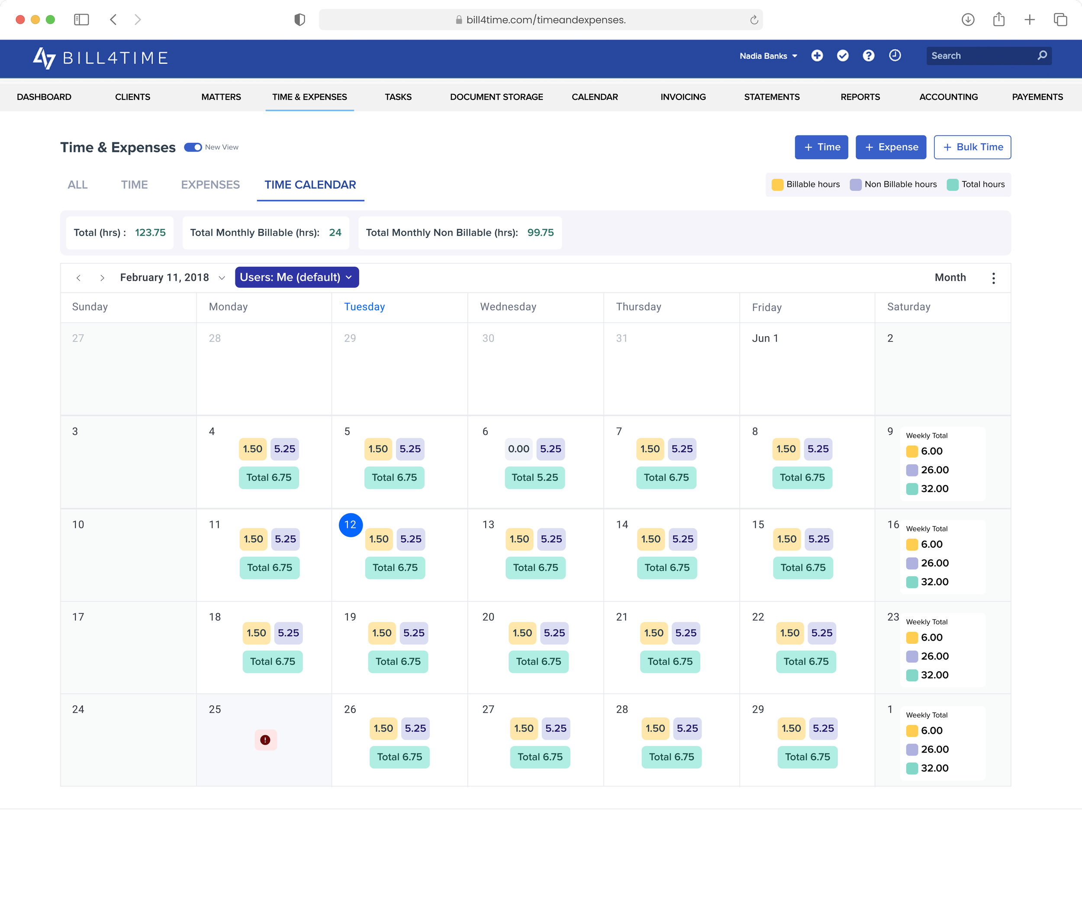
Task: Open the three-dot calendar options menu
Action: point(994,278)
